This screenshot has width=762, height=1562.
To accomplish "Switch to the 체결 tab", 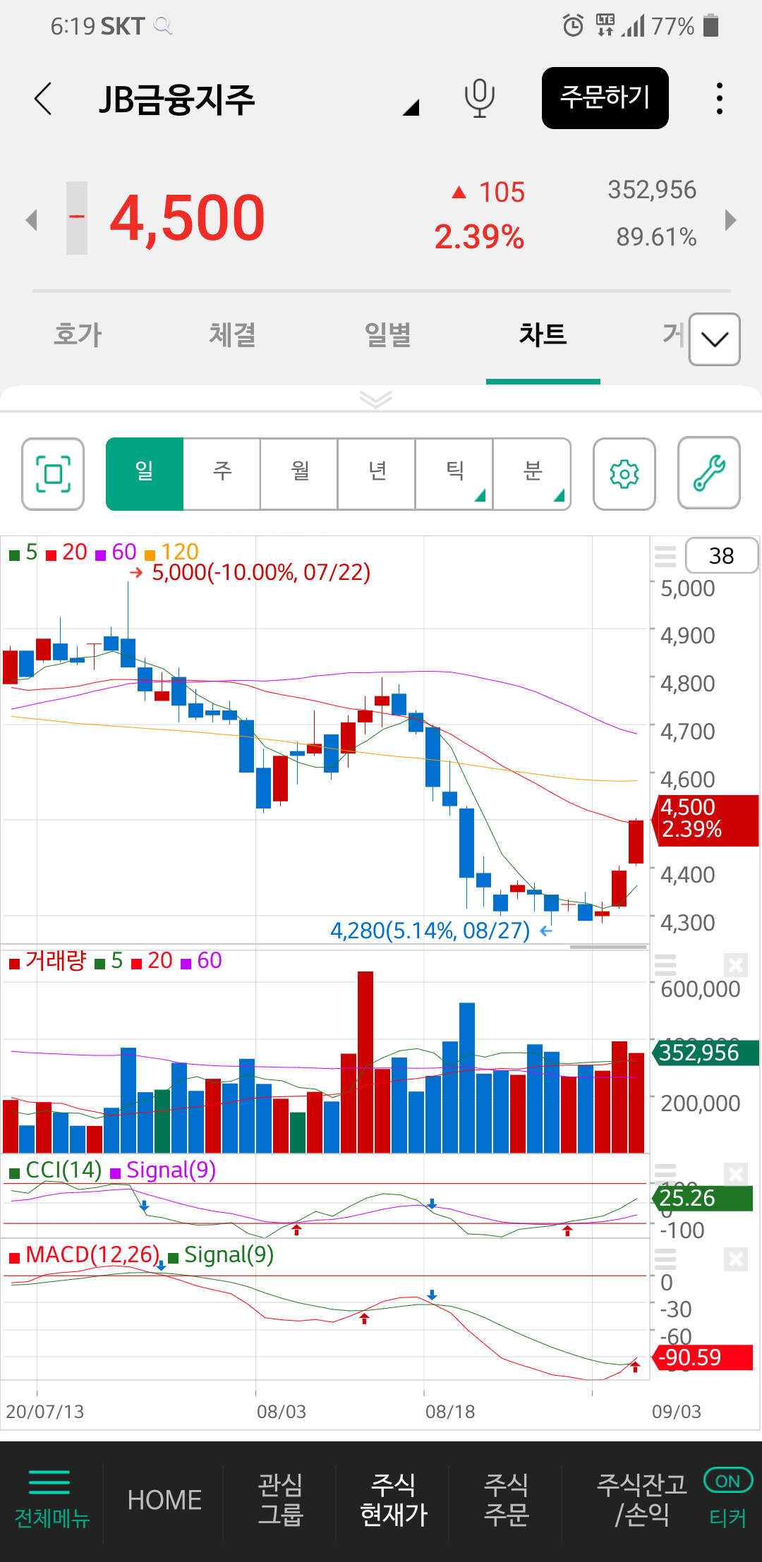I will (233, 334).
